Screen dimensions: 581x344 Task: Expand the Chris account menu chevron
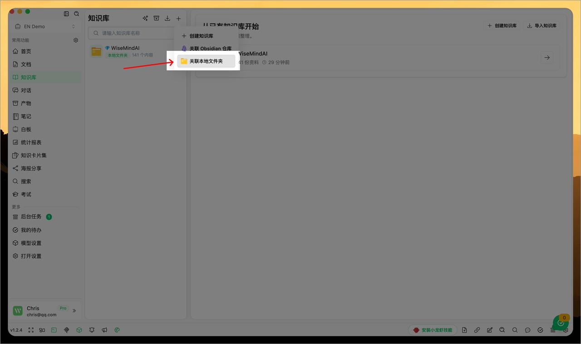pyautogui.click(x=74, y=311)
